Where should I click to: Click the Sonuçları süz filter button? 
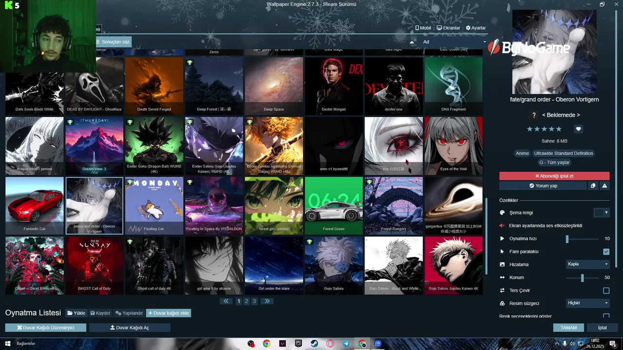[113, 42]
